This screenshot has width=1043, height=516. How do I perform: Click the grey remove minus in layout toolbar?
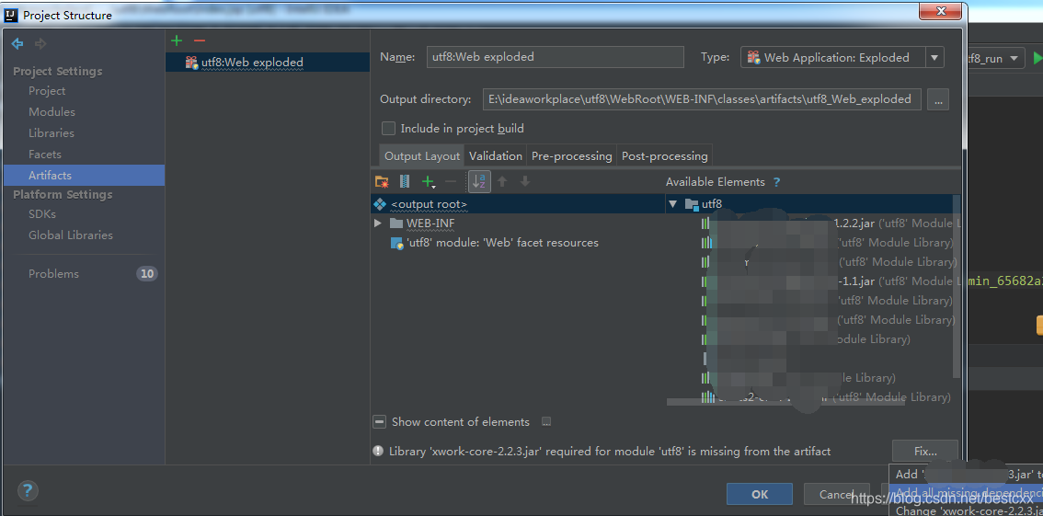(451, 181)
